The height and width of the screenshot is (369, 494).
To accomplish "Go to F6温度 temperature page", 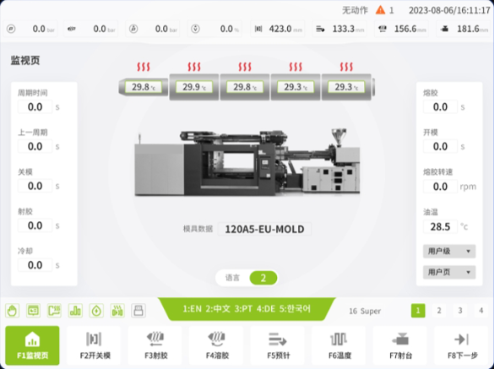I will 339,345.
